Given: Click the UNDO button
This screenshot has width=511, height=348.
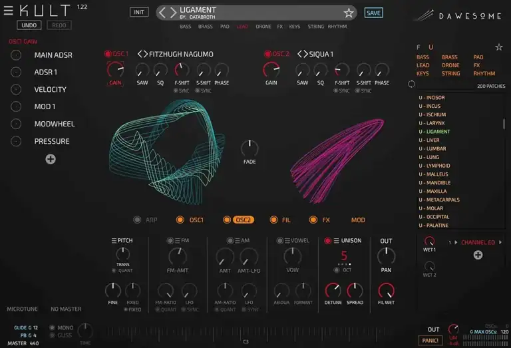Looking at the screenshot, I should [x=29, y=25].
